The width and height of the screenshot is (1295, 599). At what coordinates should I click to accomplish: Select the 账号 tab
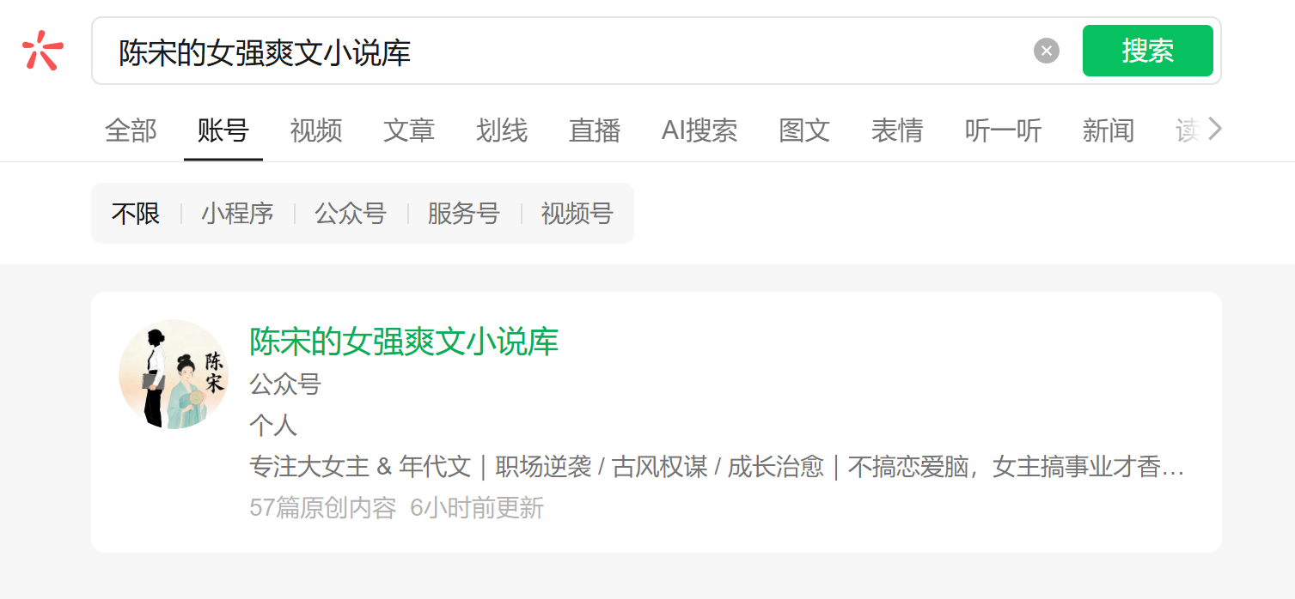point(223,131)
